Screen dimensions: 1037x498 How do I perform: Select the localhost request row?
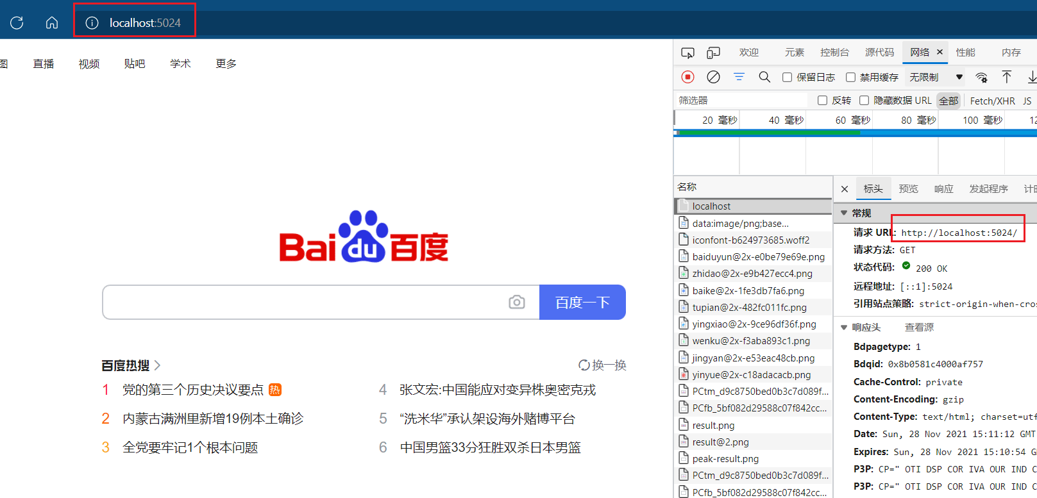tap(753, 206)
